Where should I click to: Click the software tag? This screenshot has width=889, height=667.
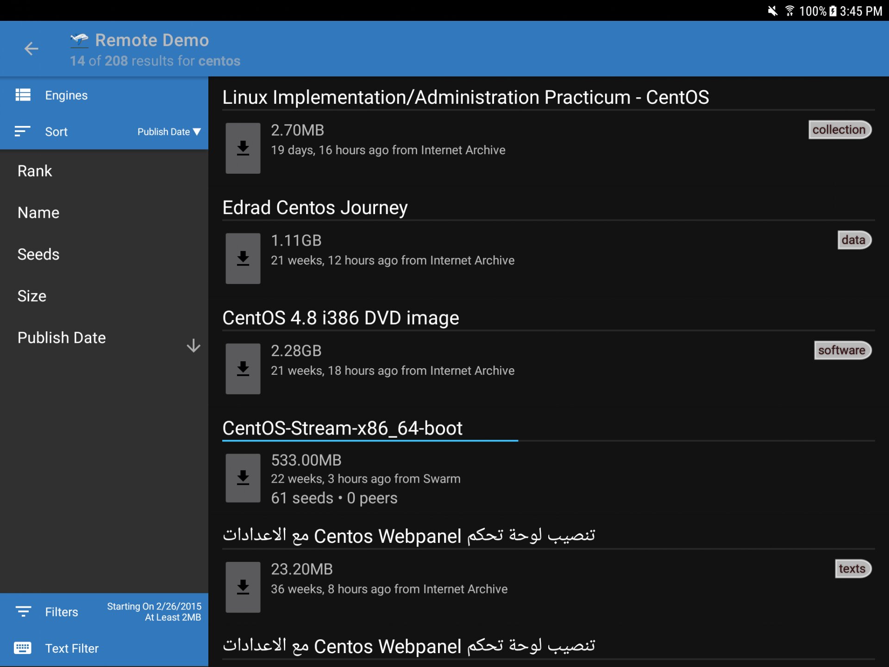click(842, 350)
